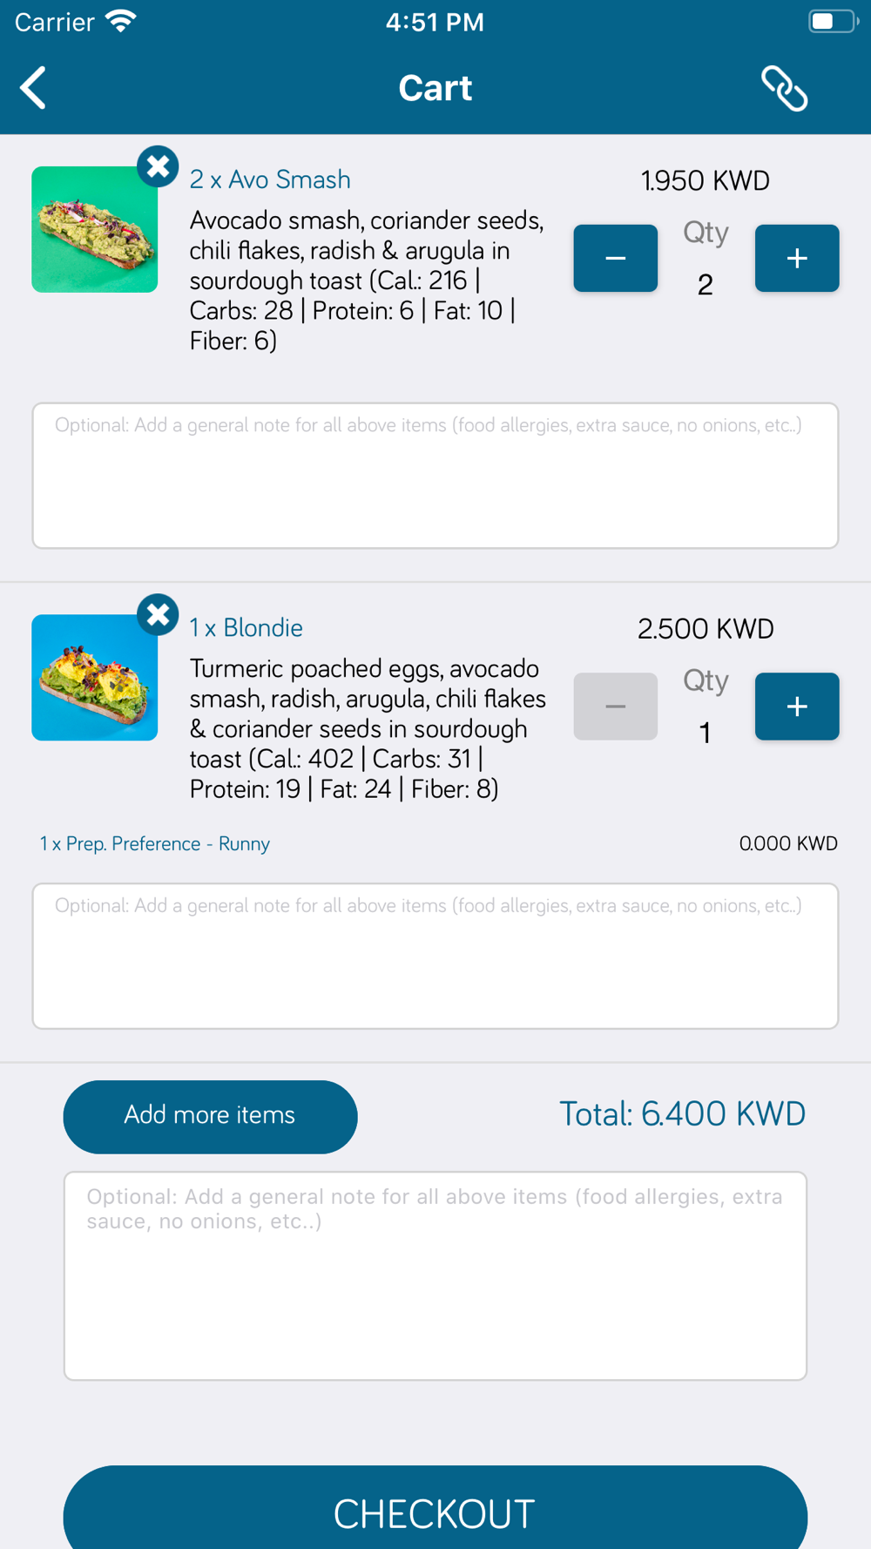Tap Prep. Preference - Runny option
Viewport: 871px width, 1549px height.
[x=155, y=844]
